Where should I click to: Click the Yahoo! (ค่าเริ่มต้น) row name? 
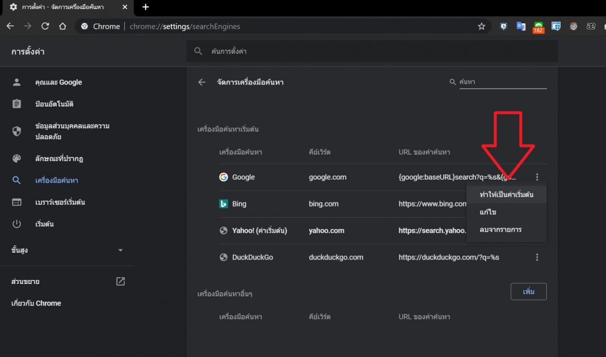[x=259, y=231]
